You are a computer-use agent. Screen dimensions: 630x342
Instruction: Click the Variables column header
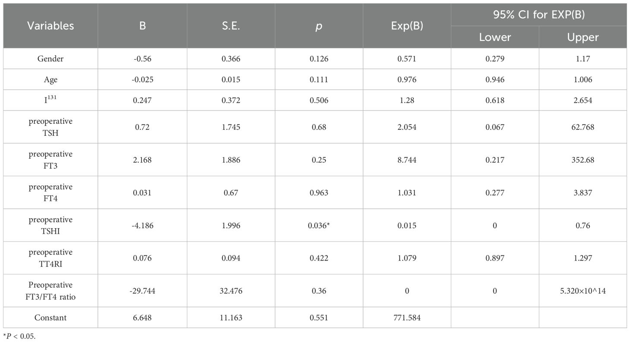[50, 26]
